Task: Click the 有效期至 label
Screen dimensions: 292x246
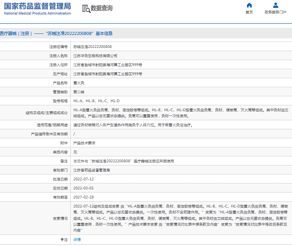Action: 61,197
